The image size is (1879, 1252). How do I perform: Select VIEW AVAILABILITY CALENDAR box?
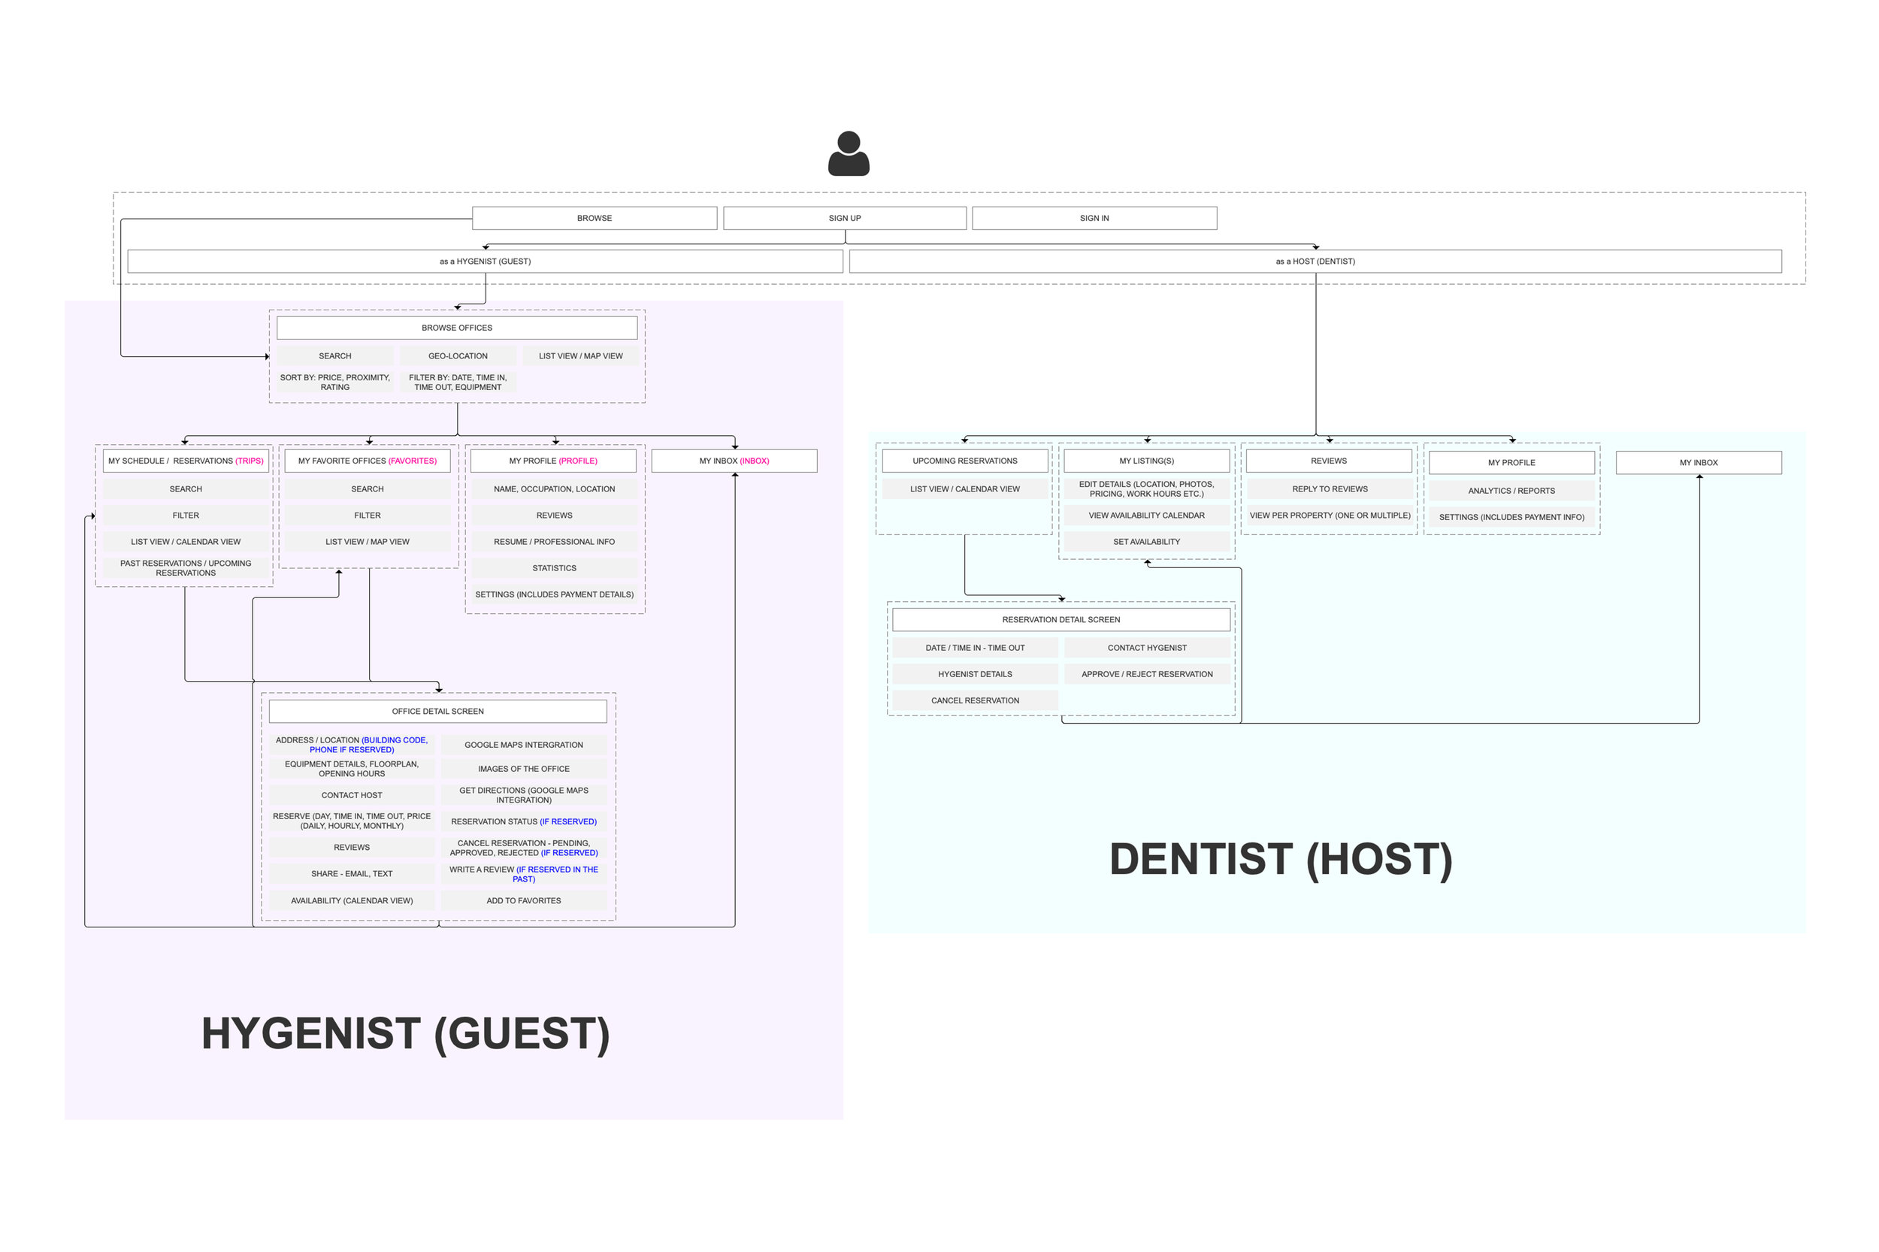click(1147, 516)
